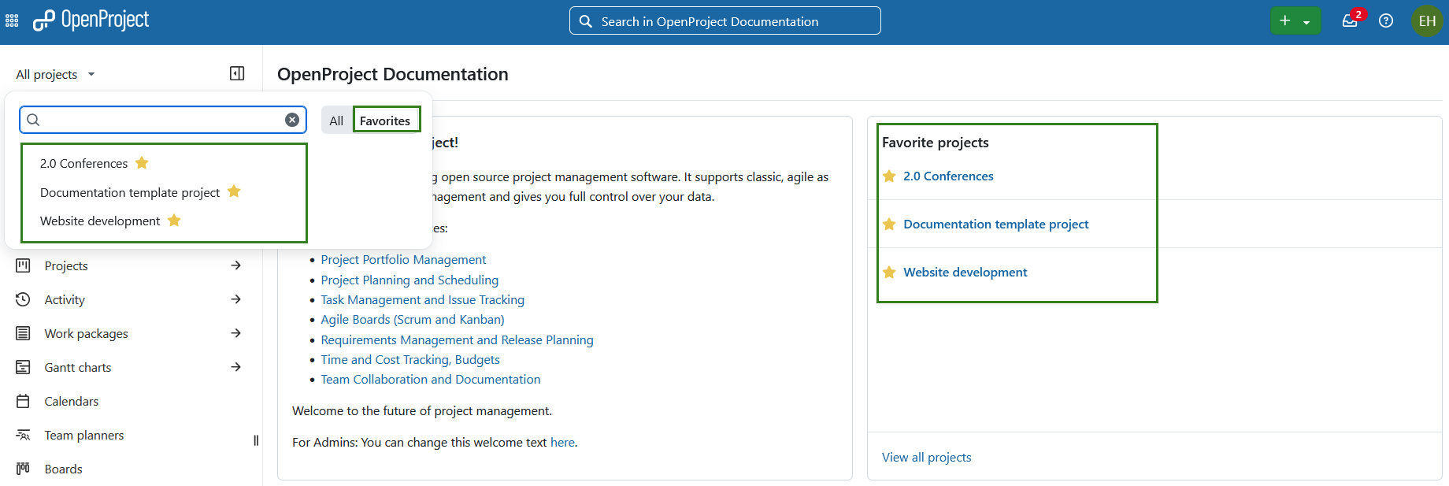This screenshot has width=1449, height=486.
Task: Toggle star for Documentation template project in dropdown
Action: (x=234, y=191)
